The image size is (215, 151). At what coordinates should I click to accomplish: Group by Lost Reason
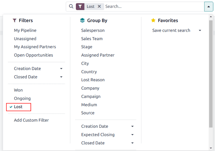[93, 80]
